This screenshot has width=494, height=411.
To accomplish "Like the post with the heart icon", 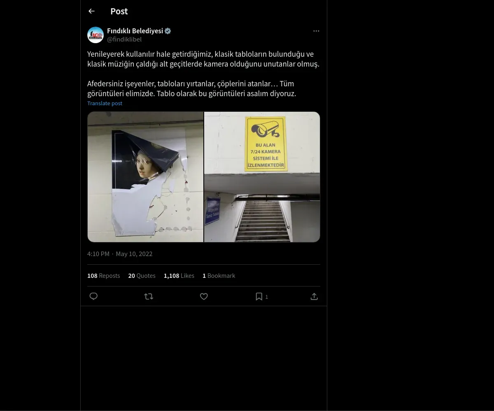I will [x=204, y=296].
